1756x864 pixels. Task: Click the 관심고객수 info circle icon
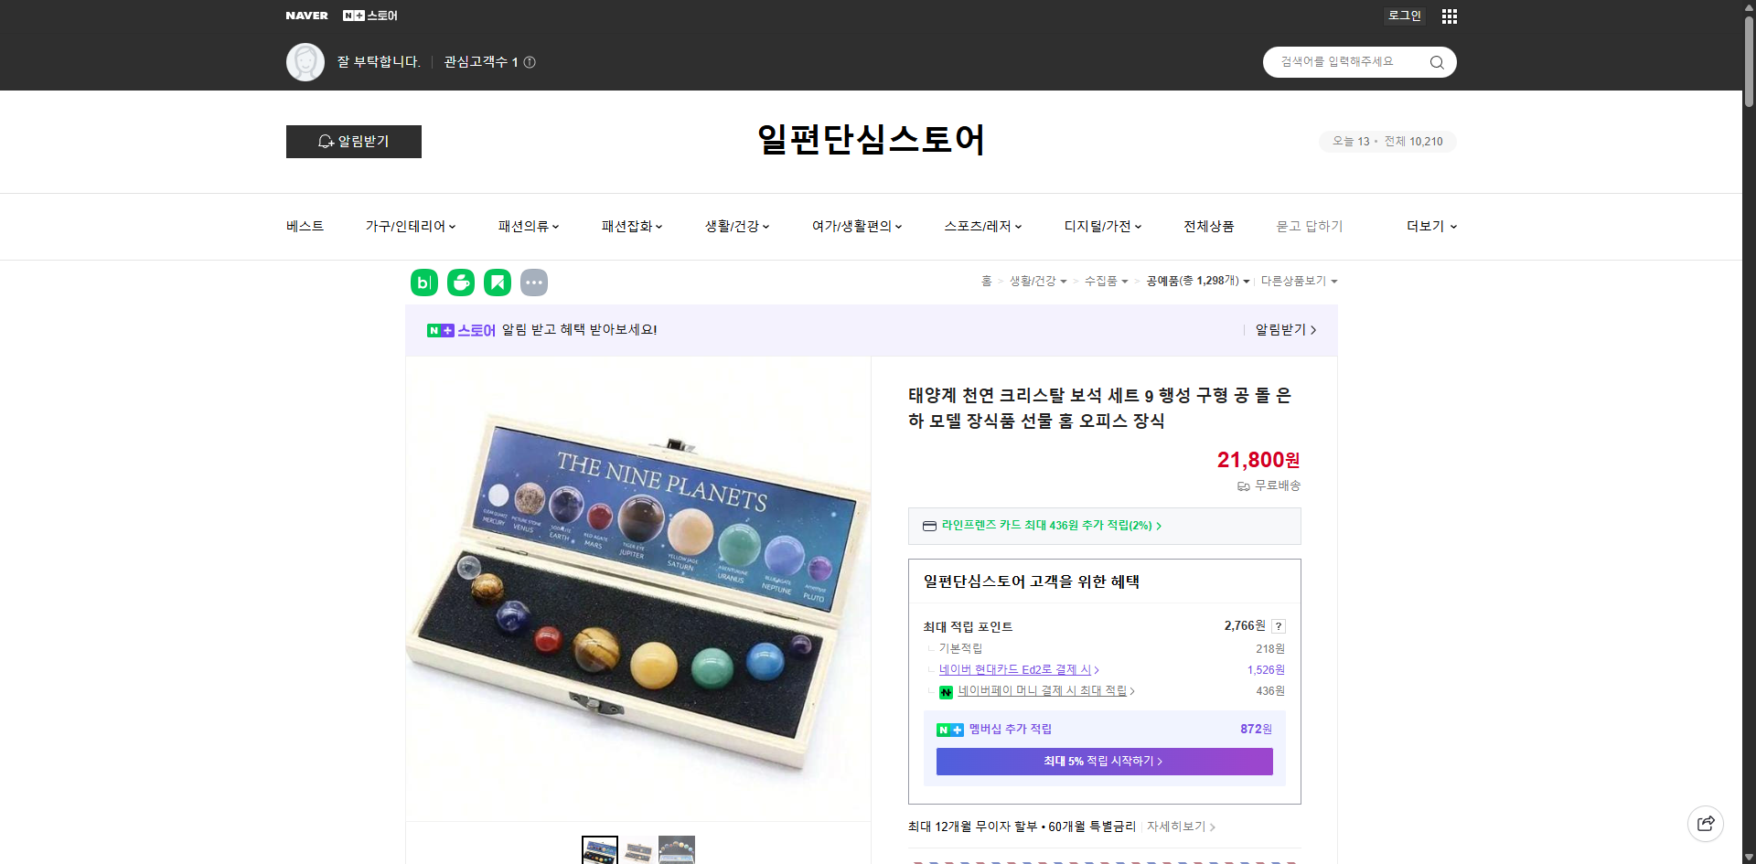tap(530, 62)
